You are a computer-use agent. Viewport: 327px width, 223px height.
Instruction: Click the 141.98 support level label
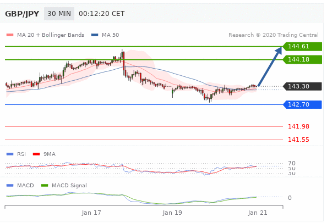pos(298,126)
